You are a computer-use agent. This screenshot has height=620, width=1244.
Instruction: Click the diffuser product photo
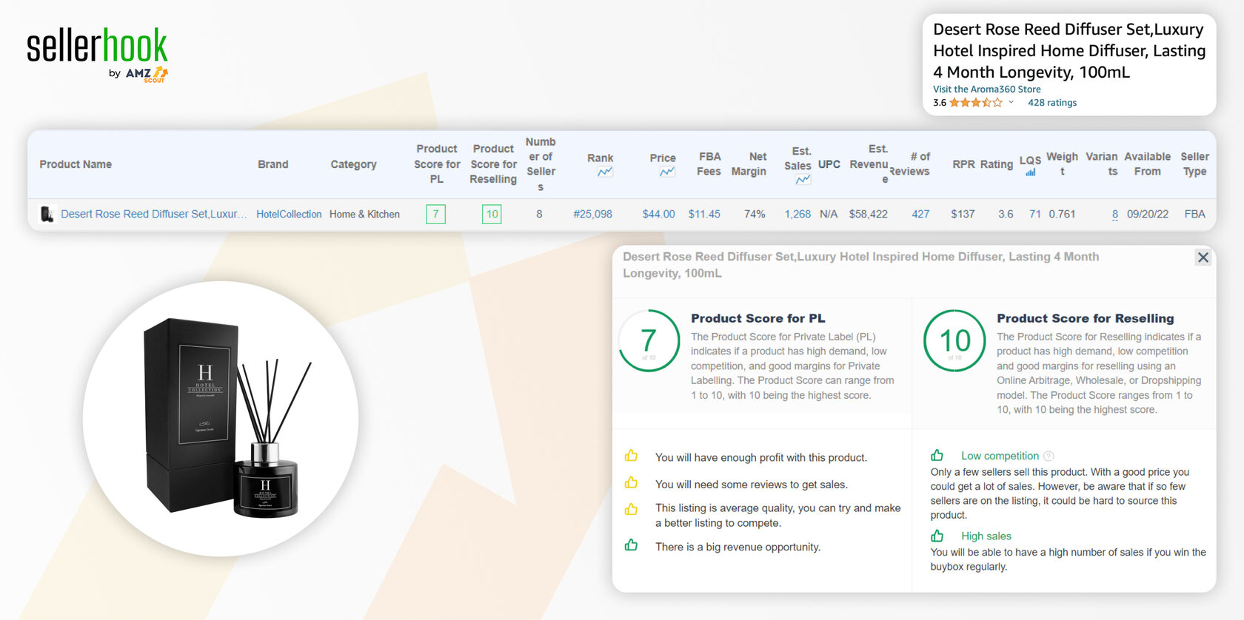221,419
